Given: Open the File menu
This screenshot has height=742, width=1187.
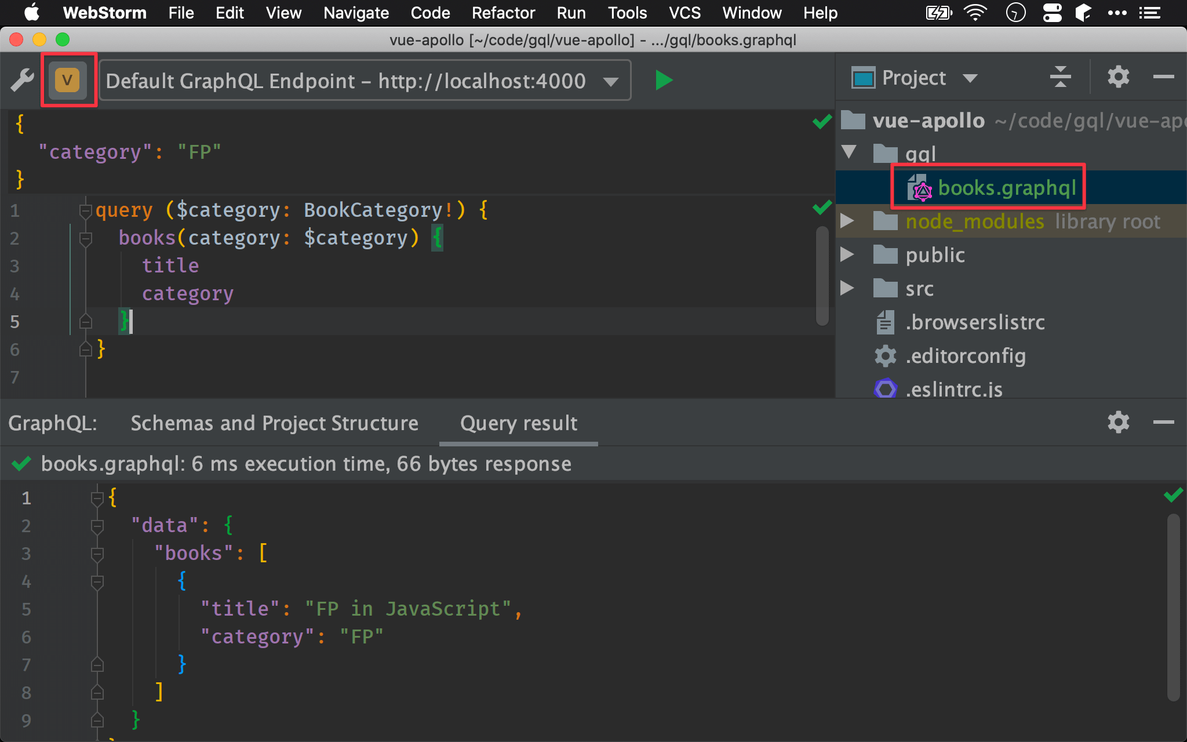Looking at the screenshot, I should [181, 13].
